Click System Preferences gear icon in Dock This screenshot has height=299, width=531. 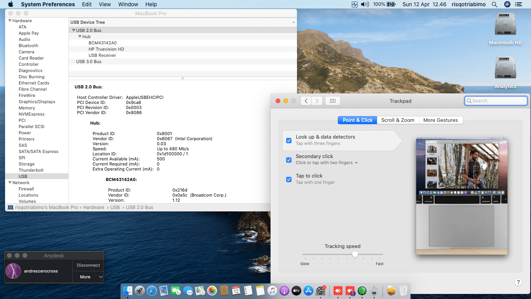[320, 290]
